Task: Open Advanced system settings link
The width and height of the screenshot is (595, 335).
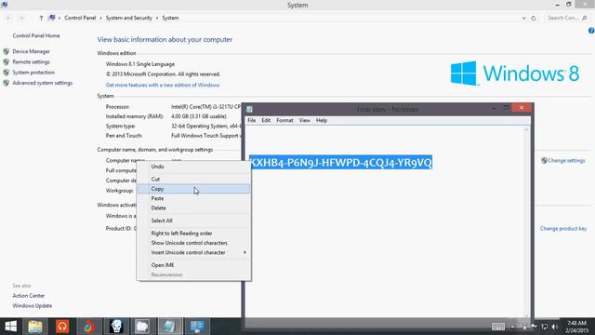Action: pos(43,83)
